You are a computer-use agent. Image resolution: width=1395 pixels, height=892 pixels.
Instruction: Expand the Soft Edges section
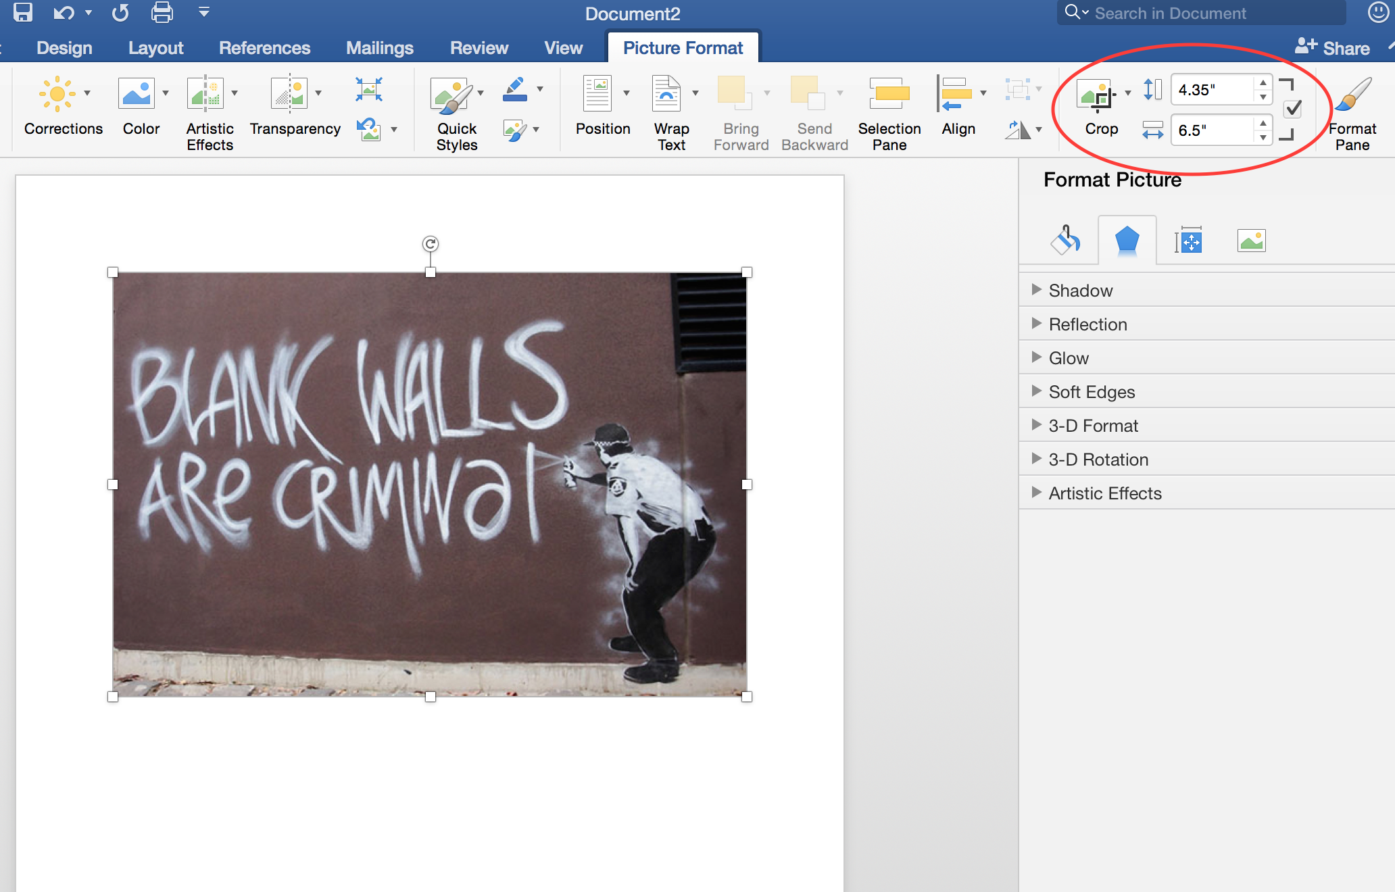[x=1207, y=391]
